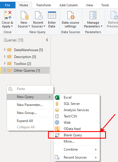Click New Parameter... in context menu

(x=30, y=105)
